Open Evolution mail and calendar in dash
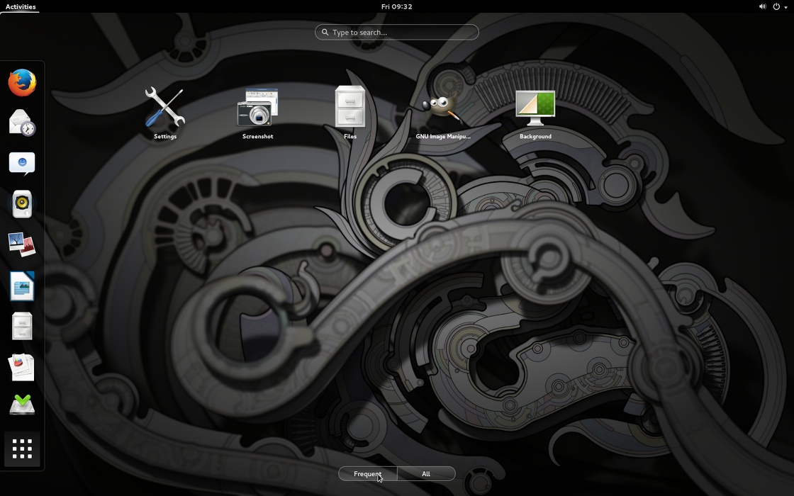The height and width of the screenshot is (496, 794). (22, 123)
